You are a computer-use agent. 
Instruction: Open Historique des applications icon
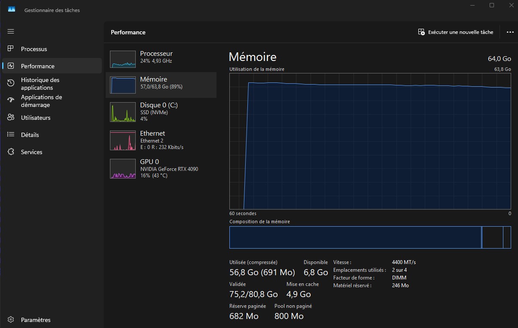pyautogui.click(x=11, y=83)
